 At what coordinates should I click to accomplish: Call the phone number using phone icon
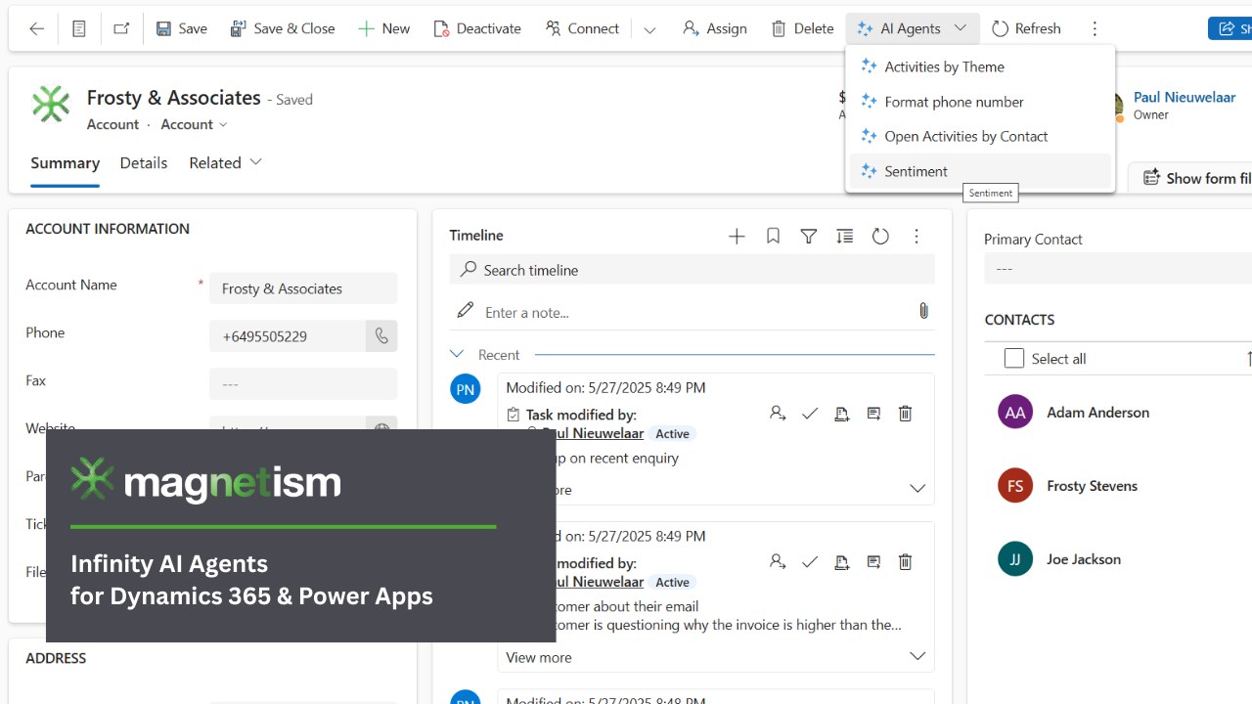tap(381, 336)
